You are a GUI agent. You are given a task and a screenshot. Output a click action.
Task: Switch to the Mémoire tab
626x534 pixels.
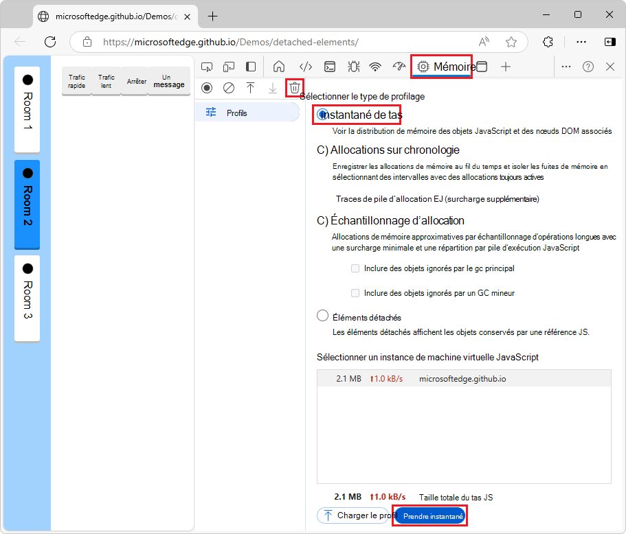click(x=442, y=67)
